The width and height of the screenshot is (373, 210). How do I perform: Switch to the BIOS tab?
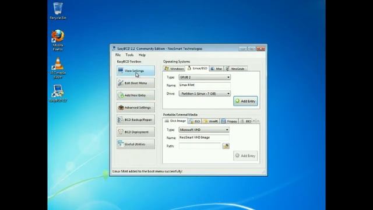pos(245,121)
